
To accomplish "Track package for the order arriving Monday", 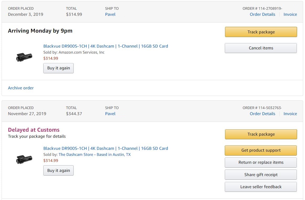I will pos(261,32).
